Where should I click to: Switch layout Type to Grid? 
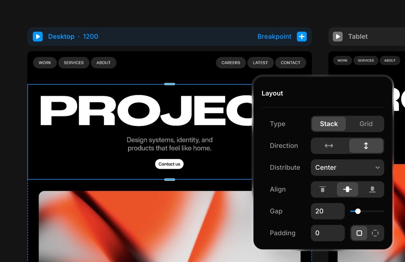366,124
